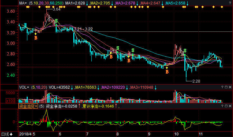Image resolution: width=233 pixels, height=137 pixels.
Task: Click MA parameters (5,10,20,30,60,250)
Action: pos(46,3)
